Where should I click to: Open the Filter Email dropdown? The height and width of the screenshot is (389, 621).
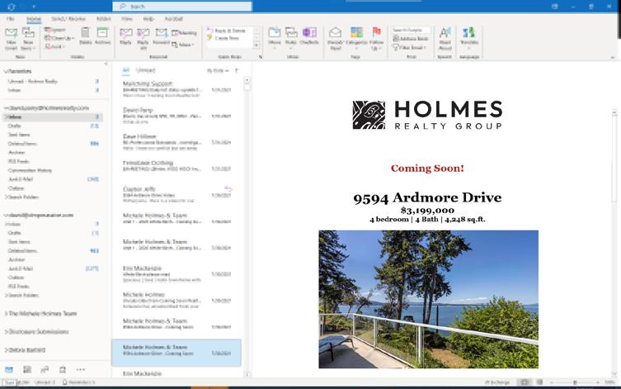pyautogui.click(x=409, y=47)
